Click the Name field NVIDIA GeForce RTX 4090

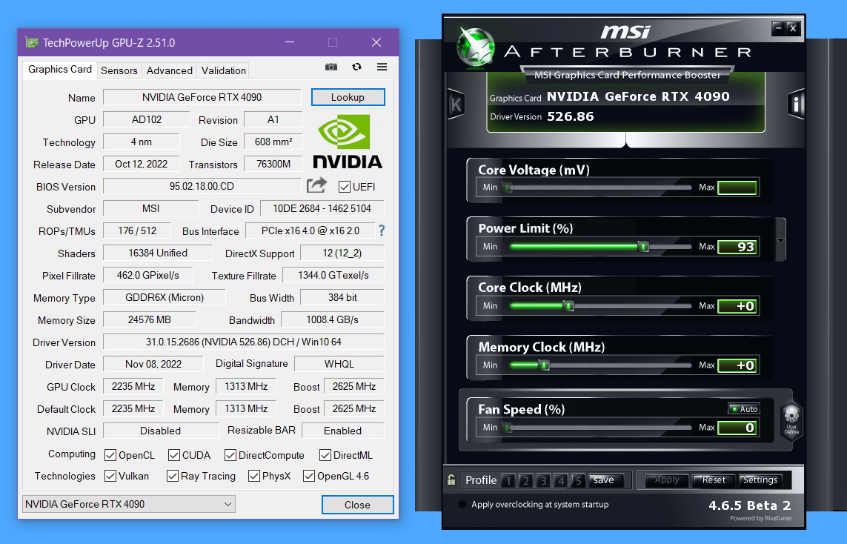pos(202,97)
